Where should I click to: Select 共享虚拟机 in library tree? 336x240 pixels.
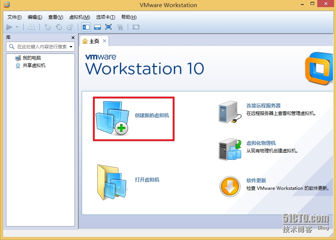coord(34,66)
